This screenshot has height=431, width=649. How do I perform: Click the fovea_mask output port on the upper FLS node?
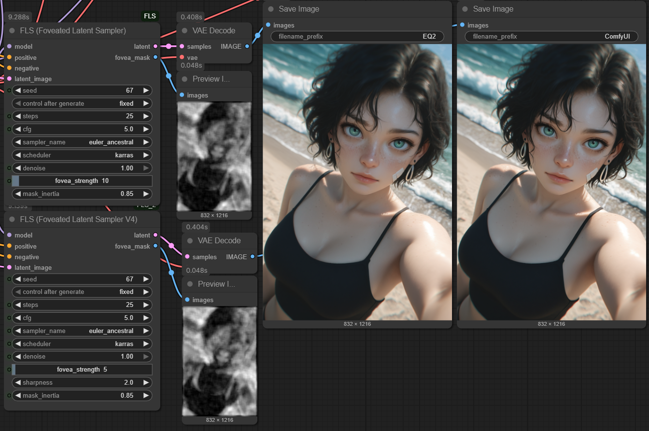(155, 57)
